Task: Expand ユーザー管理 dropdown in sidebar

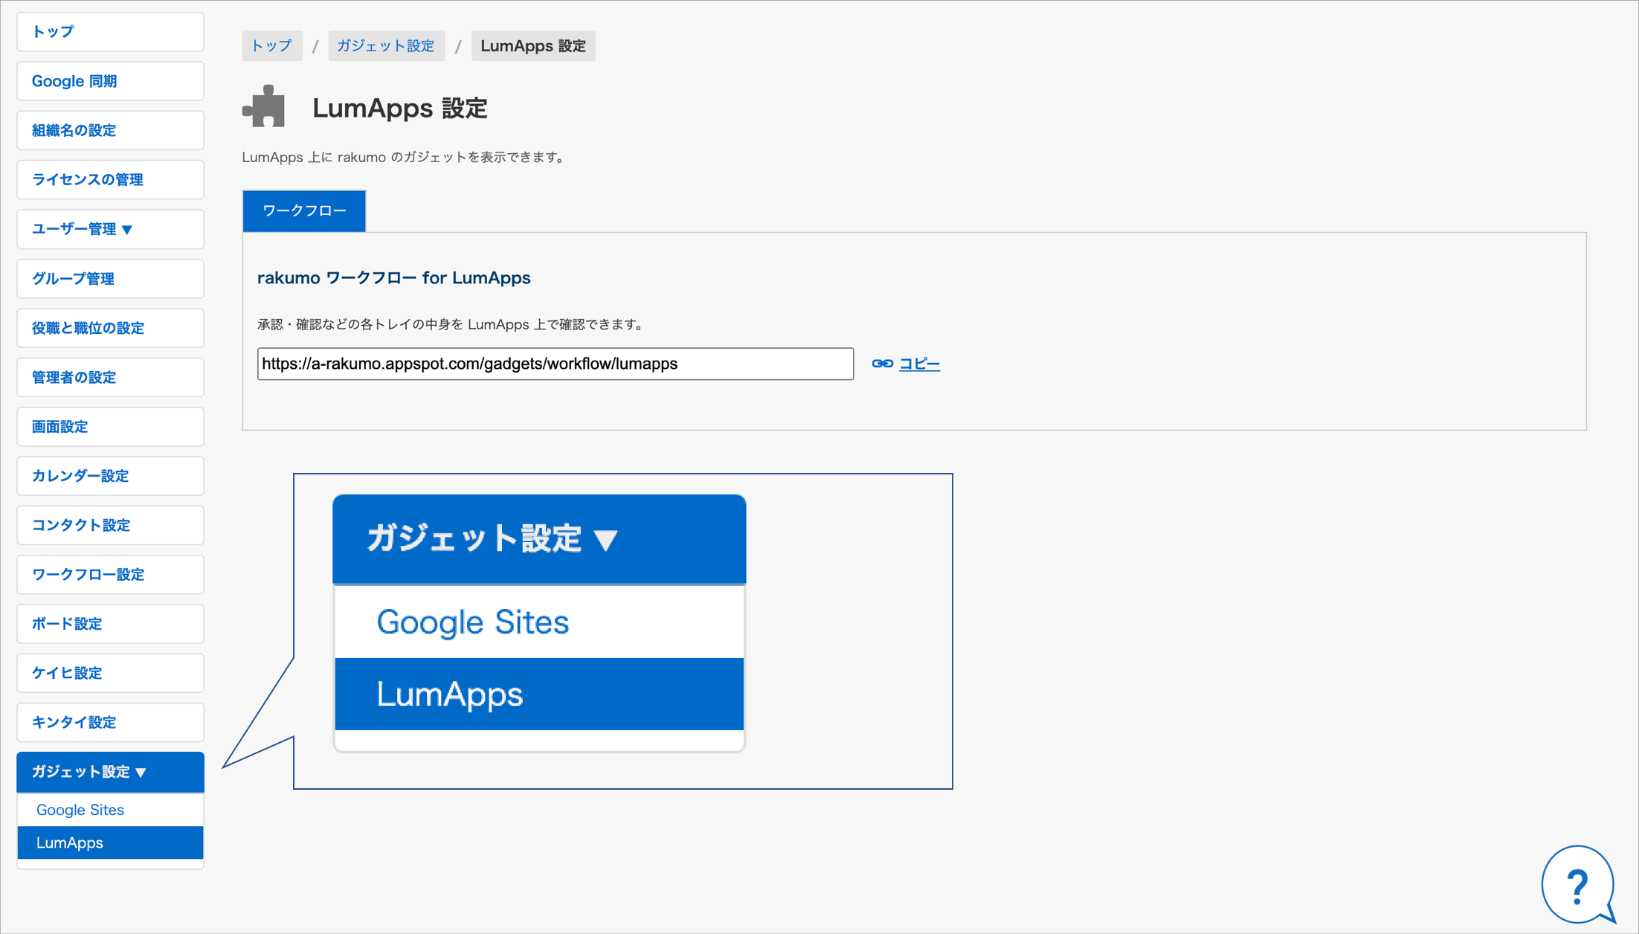Action: [110, 229]
